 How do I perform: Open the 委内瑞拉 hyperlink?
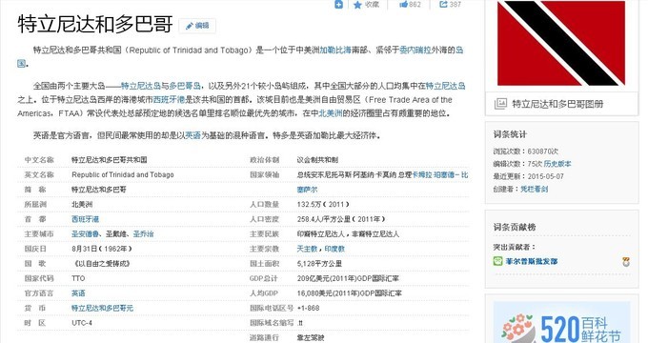point(415,50)
